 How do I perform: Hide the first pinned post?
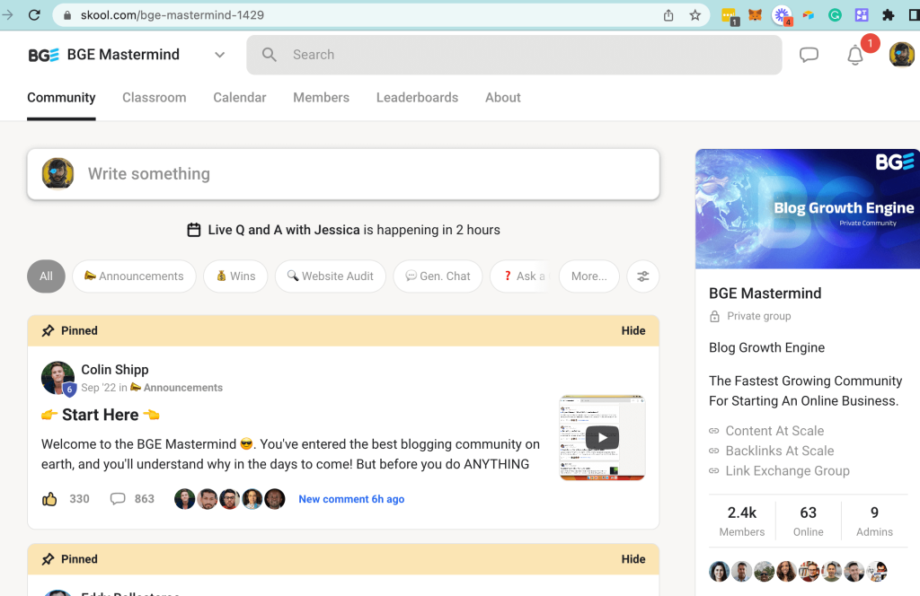[x=632, y=330]
